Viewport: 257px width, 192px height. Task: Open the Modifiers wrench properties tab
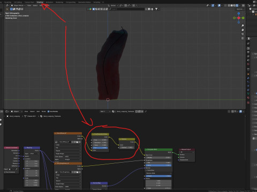click(x=248, y=78)
